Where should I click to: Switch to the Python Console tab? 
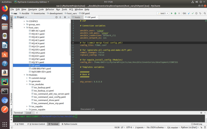[69, 124]
